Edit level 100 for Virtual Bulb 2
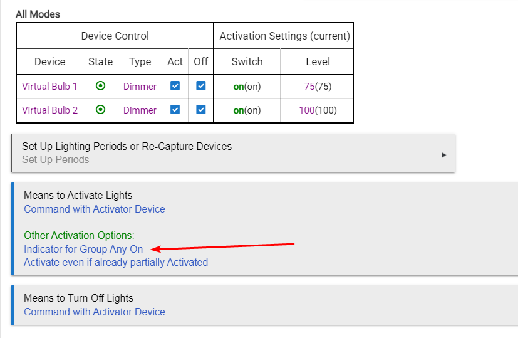The height and width of the screenshot is (338, 518). tap(306, 110)
